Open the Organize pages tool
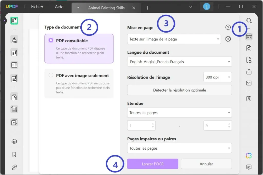This screenshot has width=263, height=175. [x=14, y=97]
